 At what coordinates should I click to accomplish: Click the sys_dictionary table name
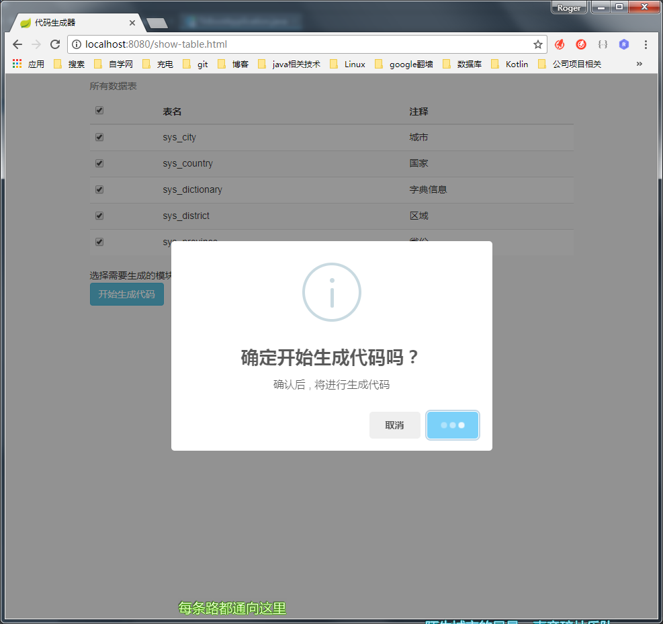click(192, 190)
